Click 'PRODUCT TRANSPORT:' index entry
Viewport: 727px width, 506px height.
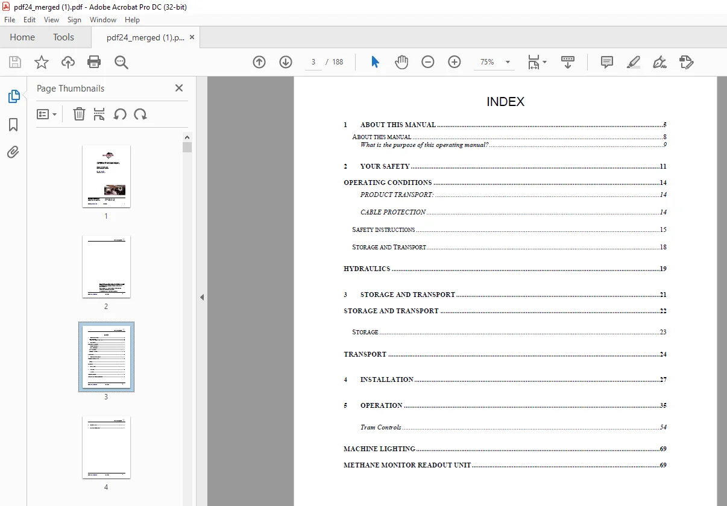397,195
